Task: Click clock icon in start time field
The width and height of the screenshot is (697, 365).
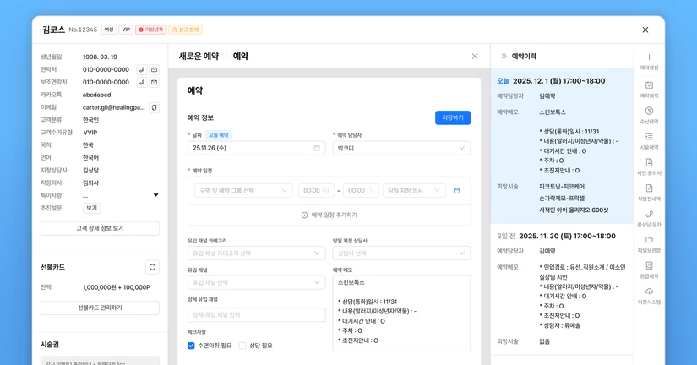Action: click(x=325, y=190)
